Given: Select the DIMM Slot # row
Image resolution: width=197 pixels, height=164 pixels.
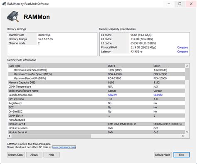Looking at the screenshot, I should tap(96, 116).
